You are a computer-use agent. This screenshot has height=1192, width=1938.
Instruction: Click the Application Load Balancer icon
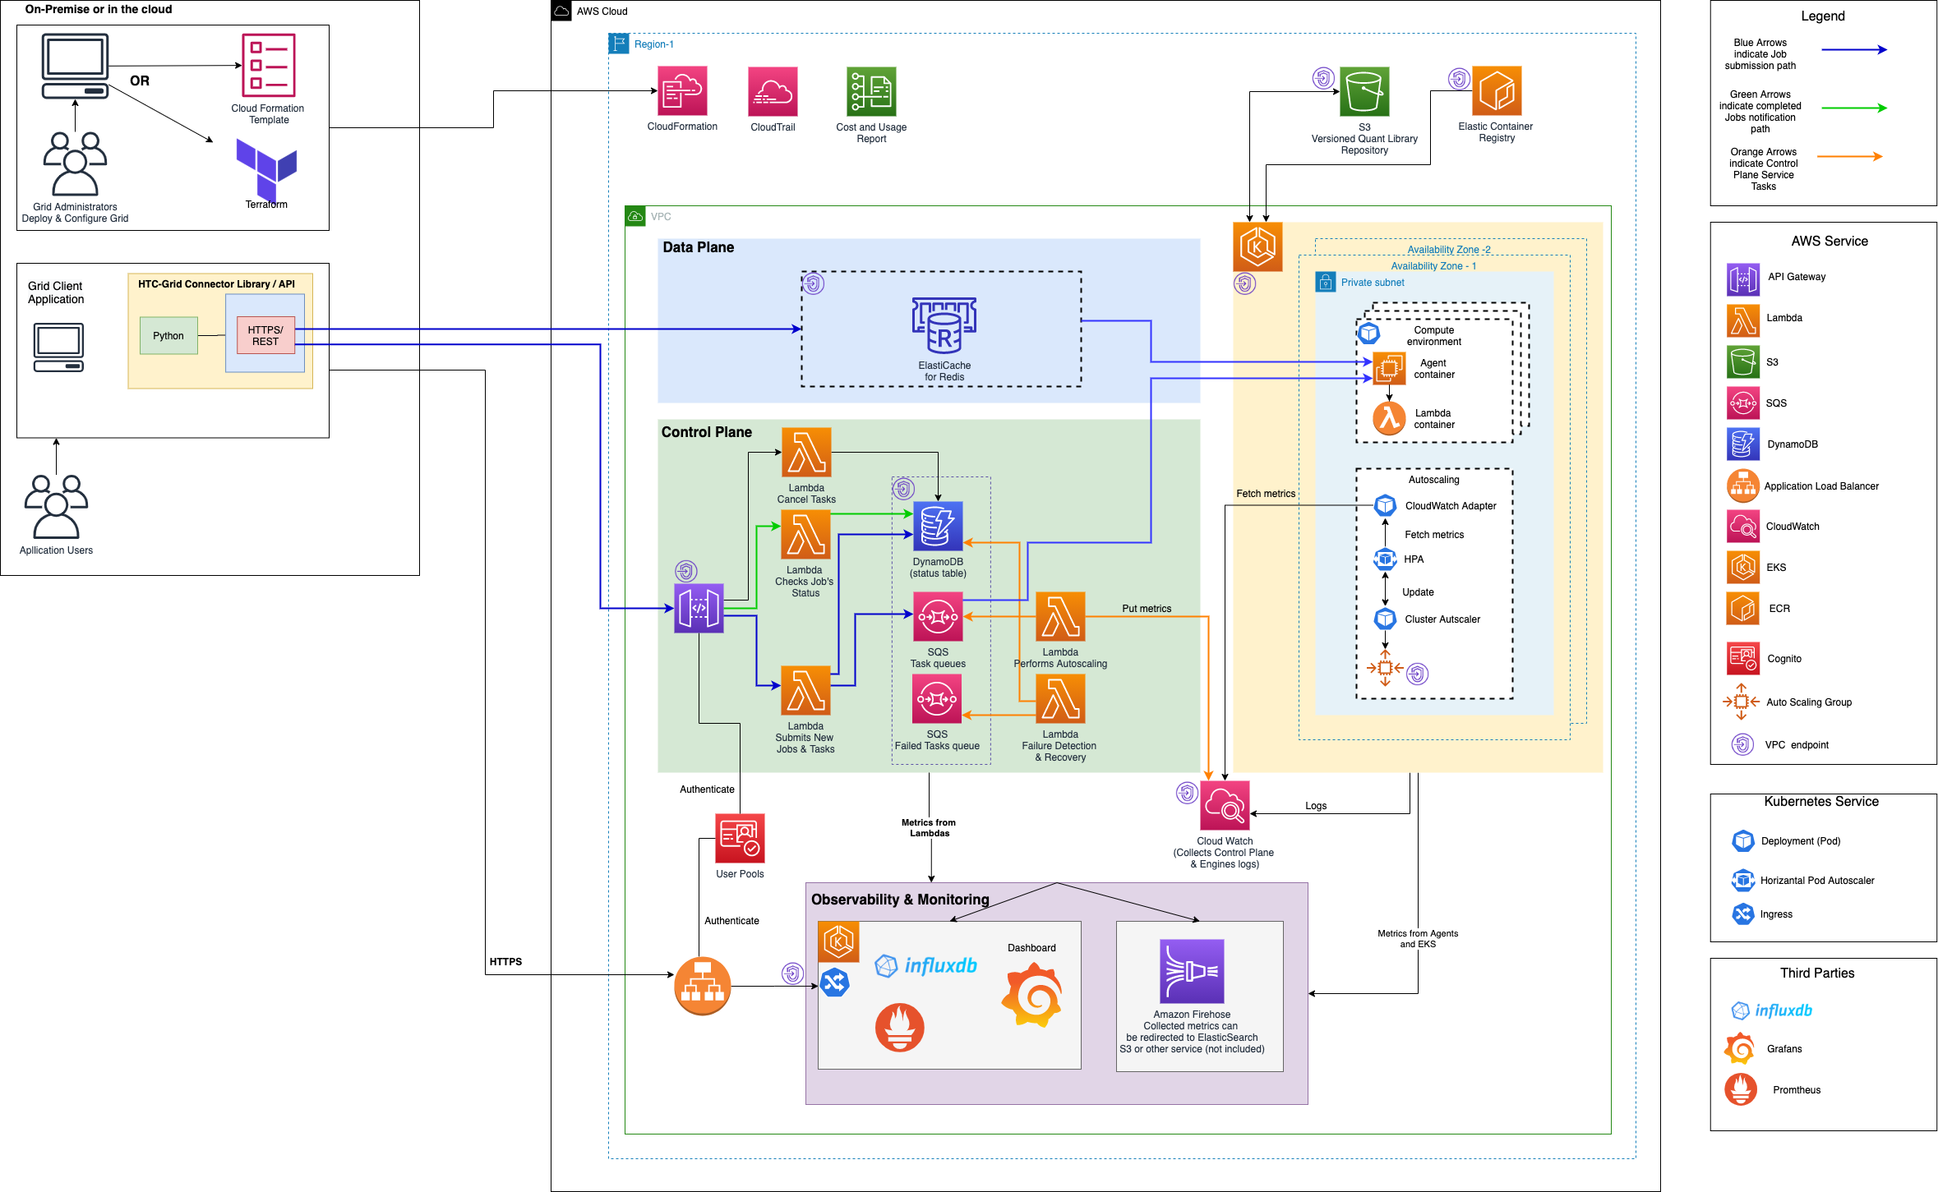tap(702, 986)
